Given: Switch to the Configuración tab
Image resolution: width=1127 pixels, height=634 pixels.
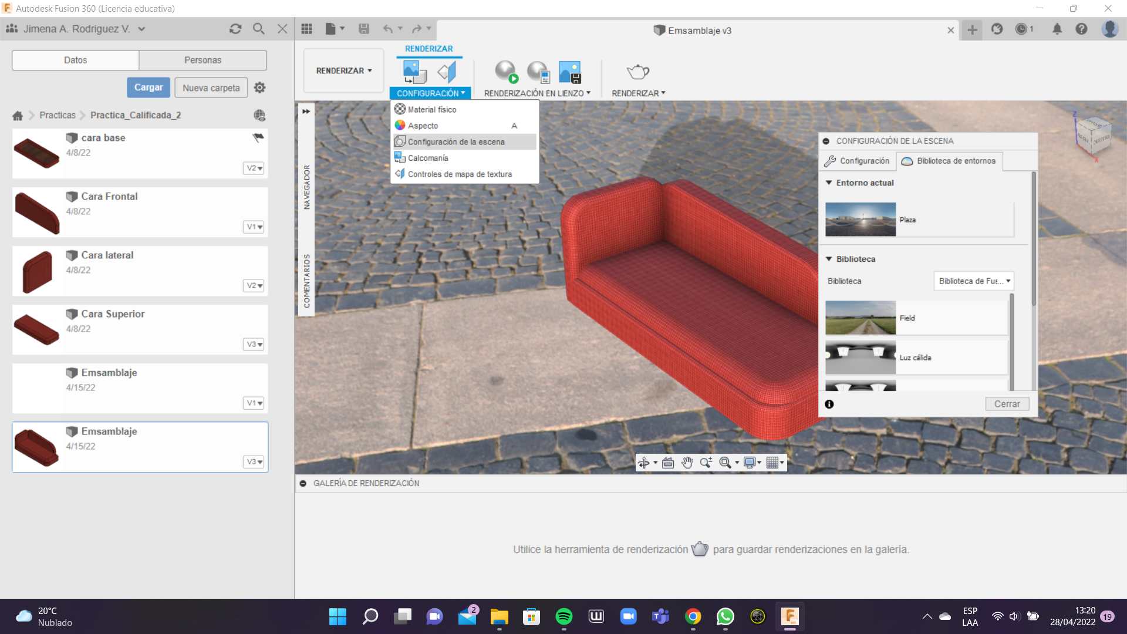Looking at the screenshot, I should coord(857,161).
